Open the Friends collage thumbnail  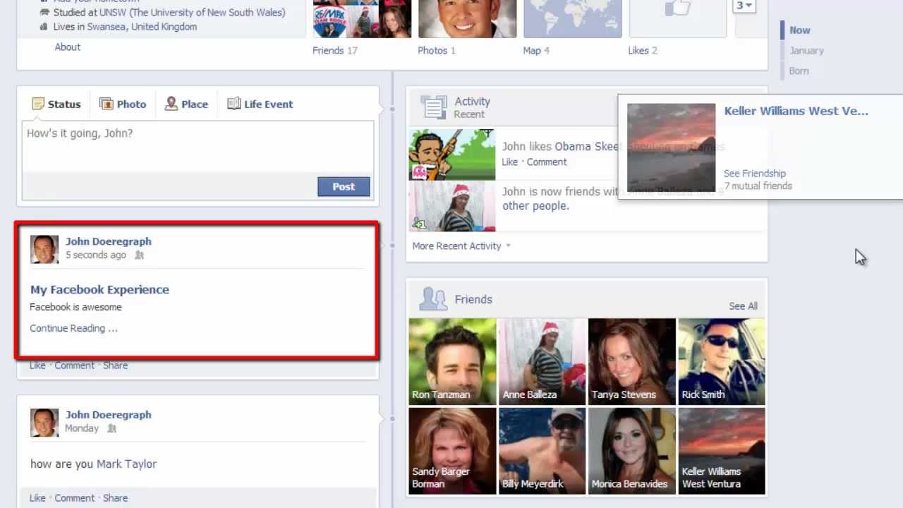coord(362,18)
